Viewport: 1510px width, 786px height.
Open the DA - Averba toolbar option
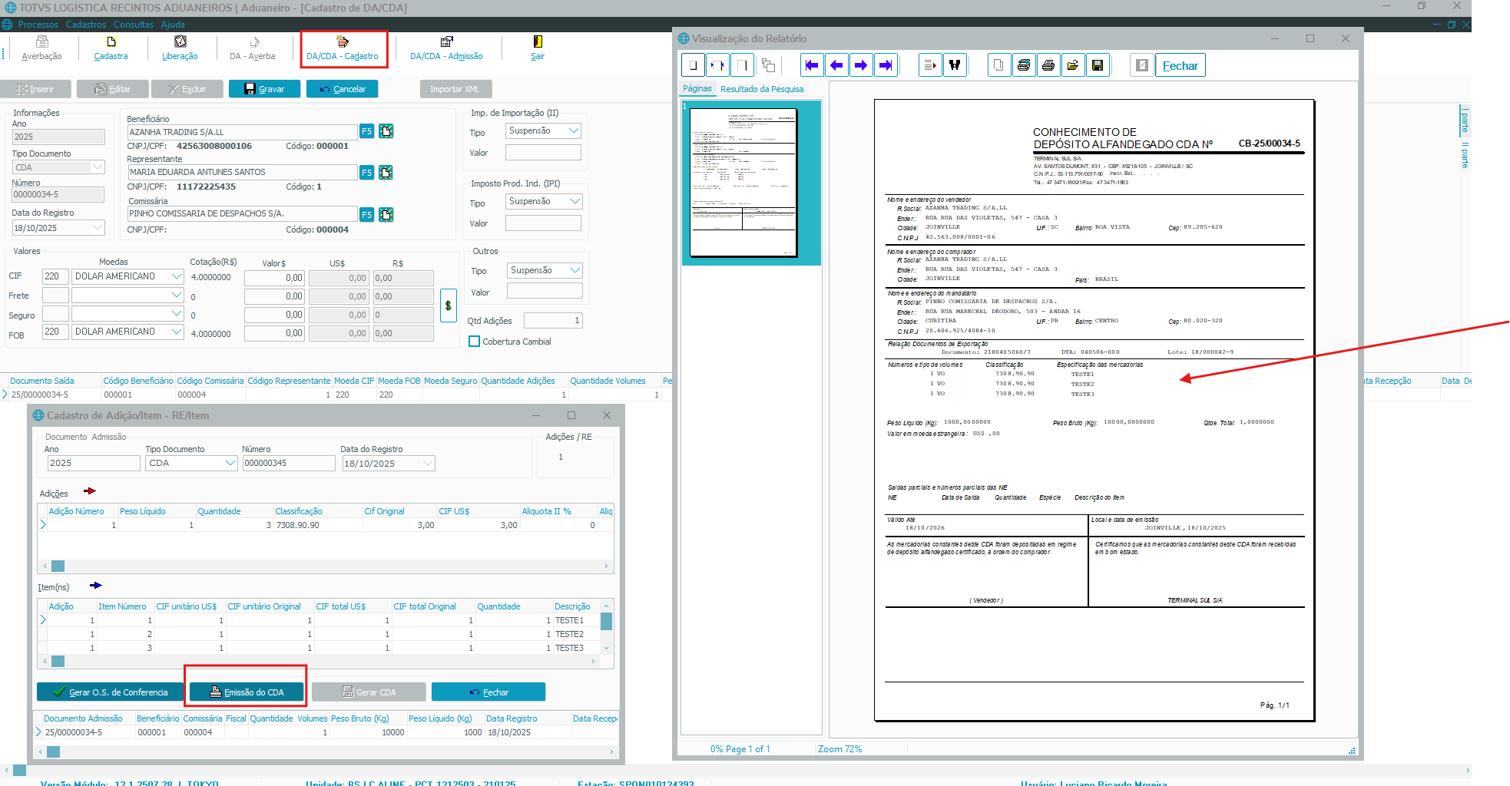[x=253, y=48]
